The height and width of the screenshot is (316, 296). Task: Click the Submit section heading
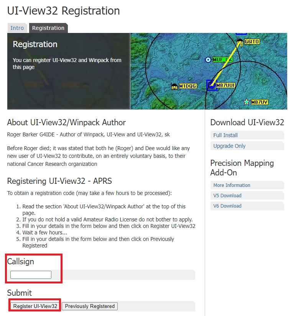(20, 293)
